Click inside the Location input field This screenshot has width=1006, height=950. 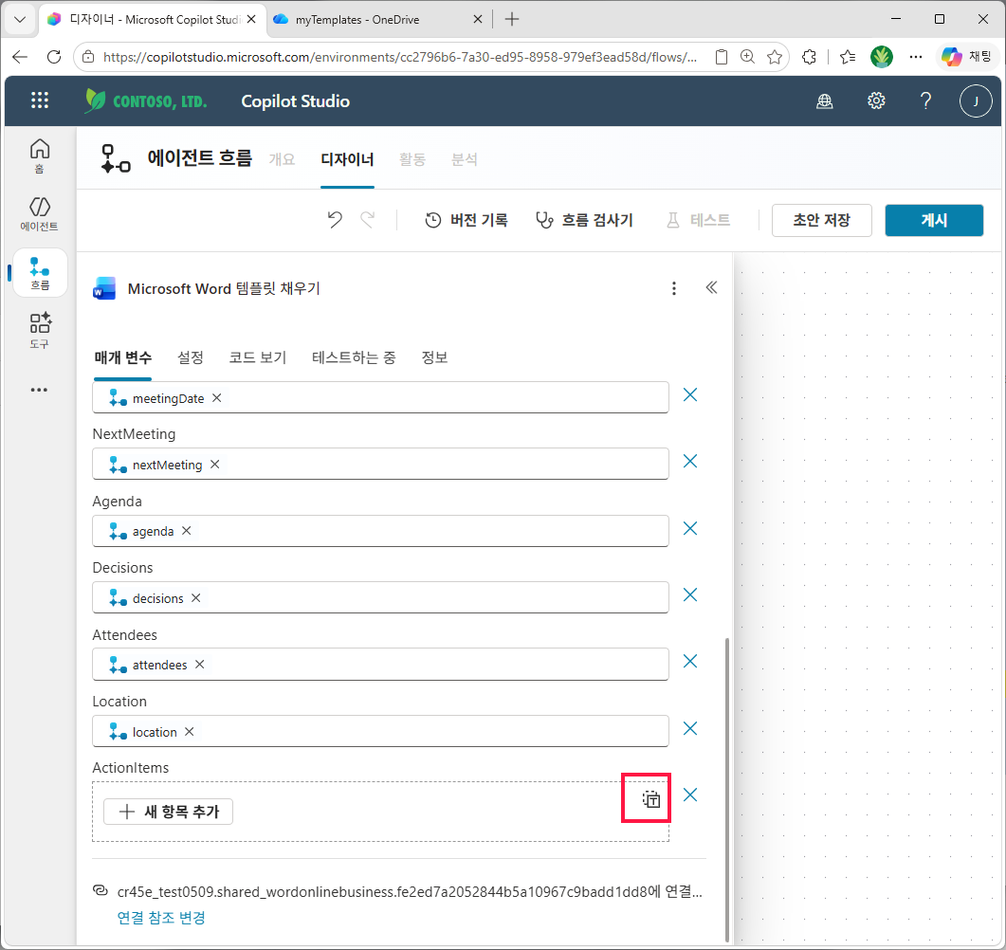click(x=380, y=731)
